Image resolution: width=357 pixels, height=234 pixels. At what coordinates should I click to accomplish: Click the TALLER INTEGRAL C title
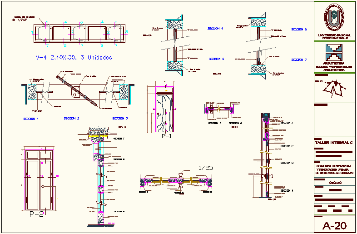click(x=334, y=143)
